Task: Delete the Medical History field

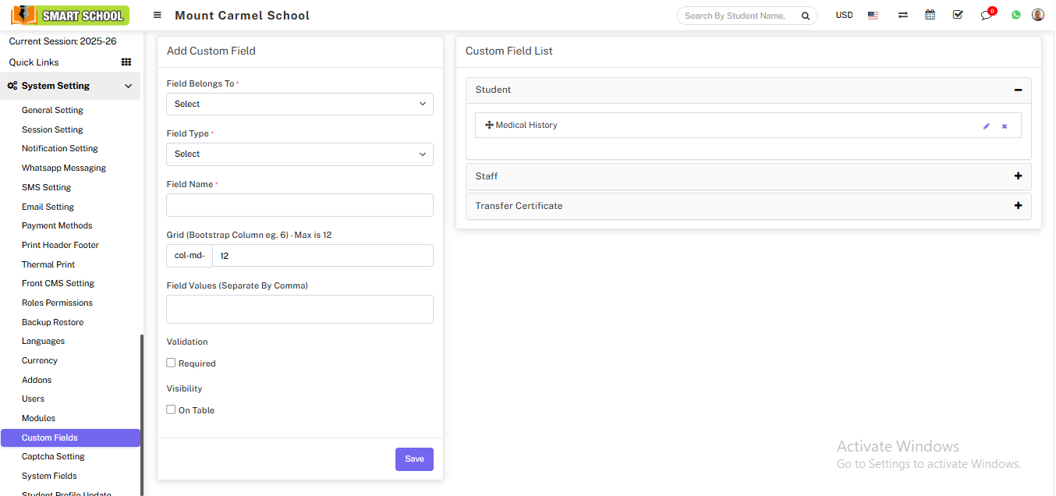Action: click(1005, 125)
